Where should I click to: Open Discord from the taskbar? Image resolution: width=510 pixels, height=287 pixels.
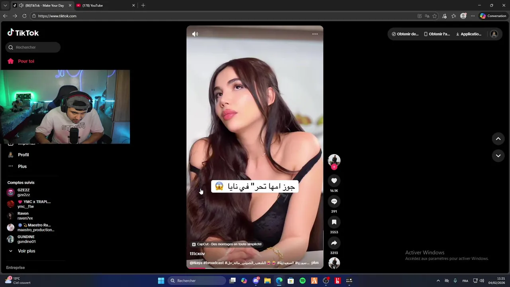[x=256, y=281]
